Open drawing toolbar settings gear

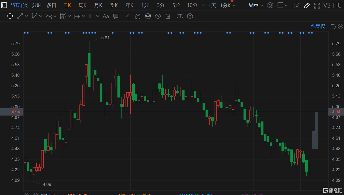coord(190,16)
